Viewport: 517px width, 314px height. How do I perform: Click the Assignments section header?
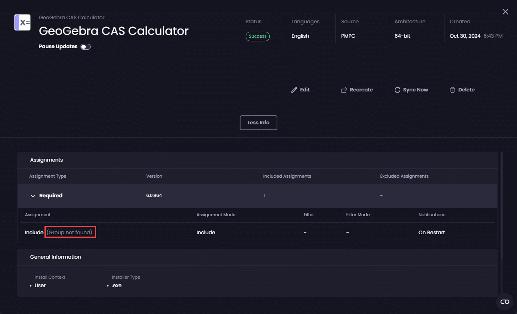point(46,160)
